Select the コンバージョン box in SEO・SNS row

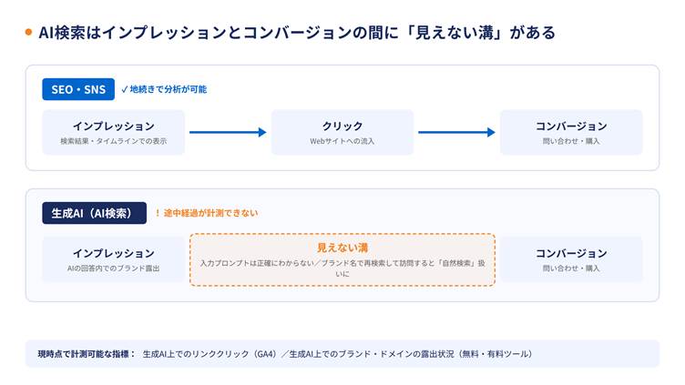pos(571,132)
